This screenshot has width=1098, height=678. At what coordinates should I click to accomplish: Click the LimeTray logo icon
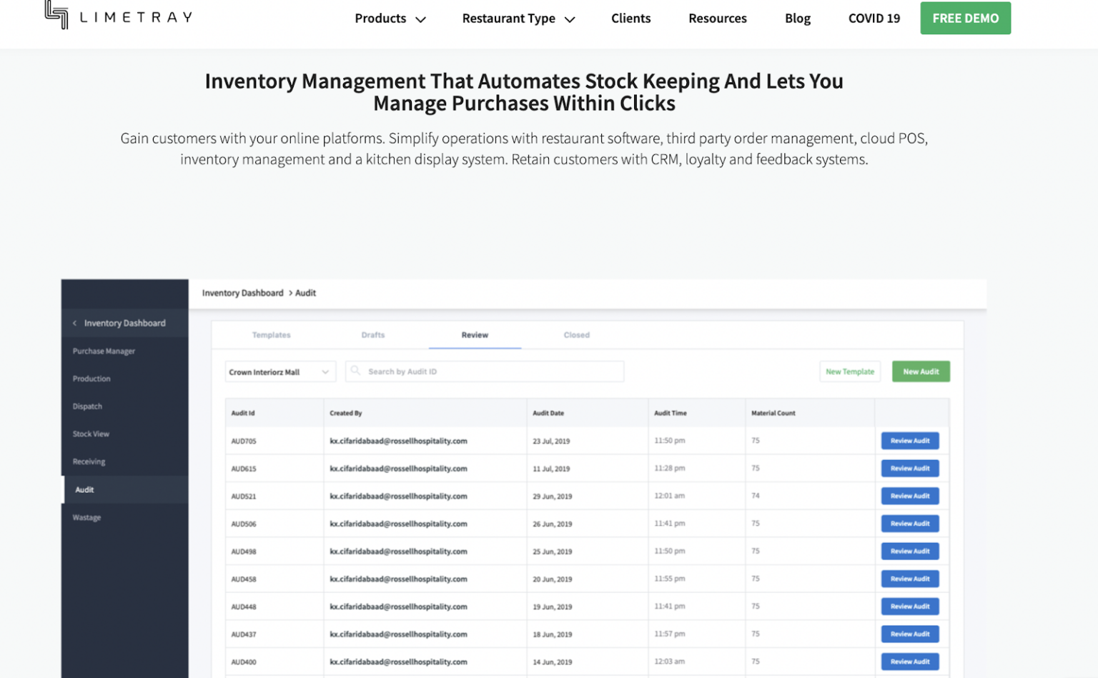(56, 14)
